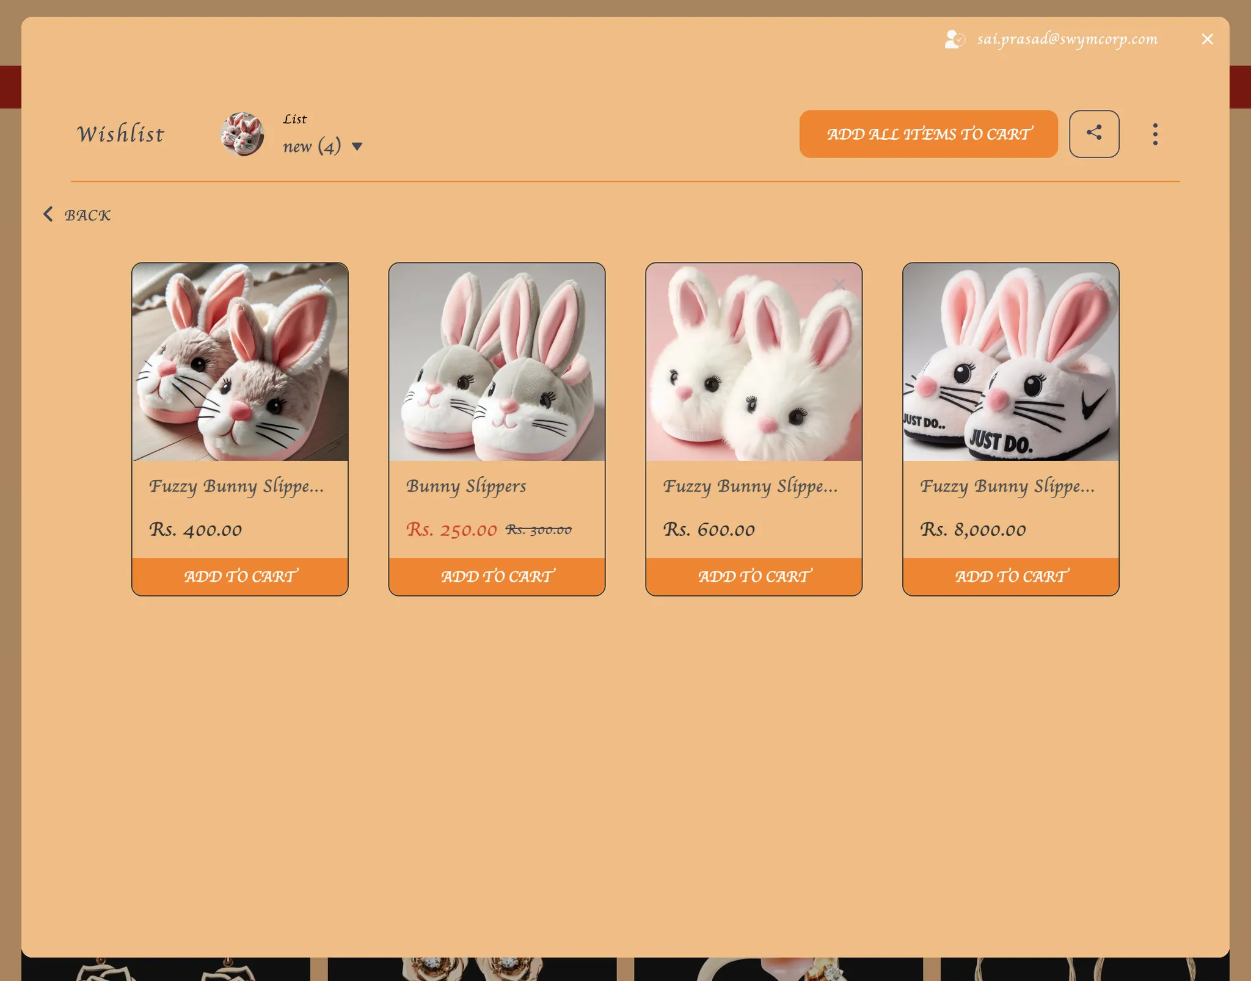Click the round list avatar thumbnail

click(x=243, y=134)
